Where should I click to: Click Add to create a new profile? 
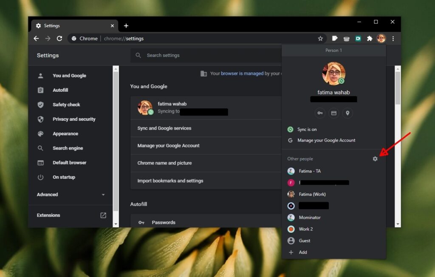(x=302, y=252)
